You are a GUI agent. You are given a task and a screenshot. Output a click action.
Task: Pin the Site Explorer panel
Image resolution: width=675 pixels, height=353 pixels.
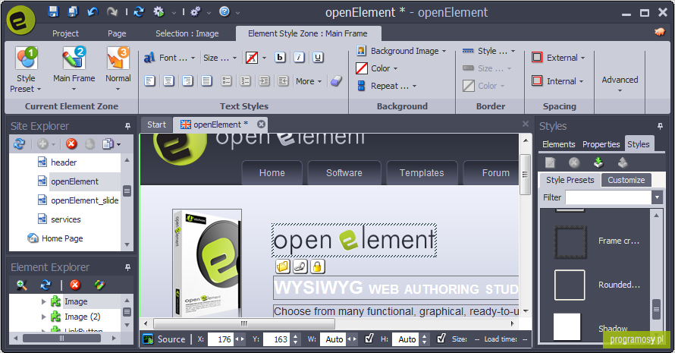click(x=127, y=126)
